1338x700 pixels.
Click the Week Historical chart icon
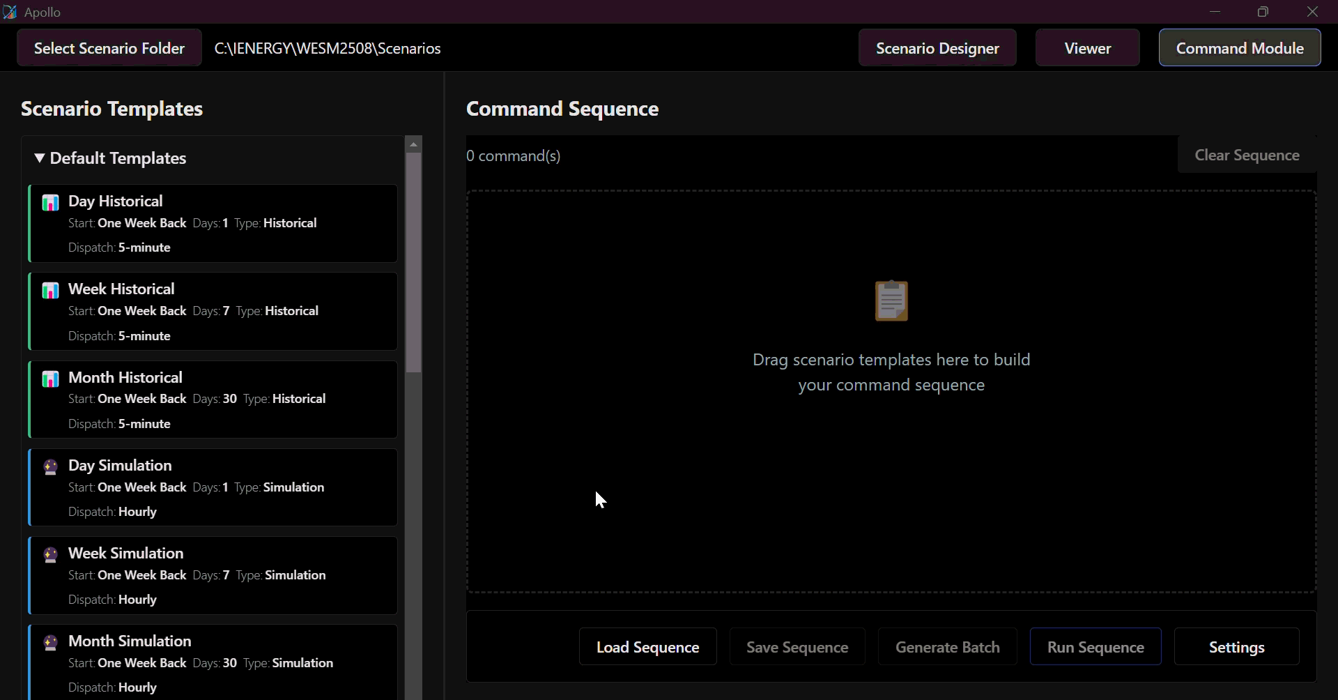[50, 291]
